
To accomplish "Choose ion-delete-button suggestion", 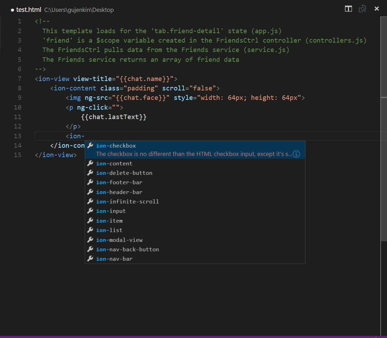I will [x=124, y=173].
